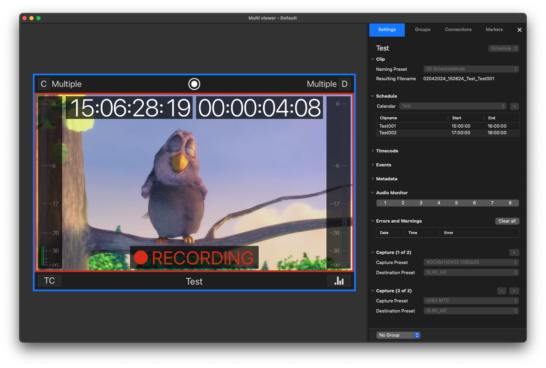Collapse the Capture (2 of 2) section
The width and height of the screenshot is (546, 368).
click(373, 291)
